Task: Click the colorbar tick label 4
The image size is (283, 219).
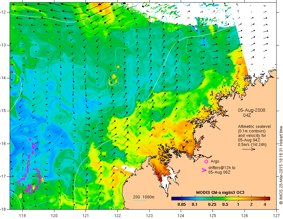Action: click(x=265, y=205)
